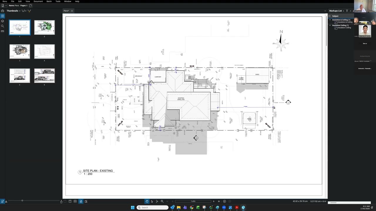This screenshot has width=376, height=211.
Task: Open the Window menu
Action: pos(68,1)
